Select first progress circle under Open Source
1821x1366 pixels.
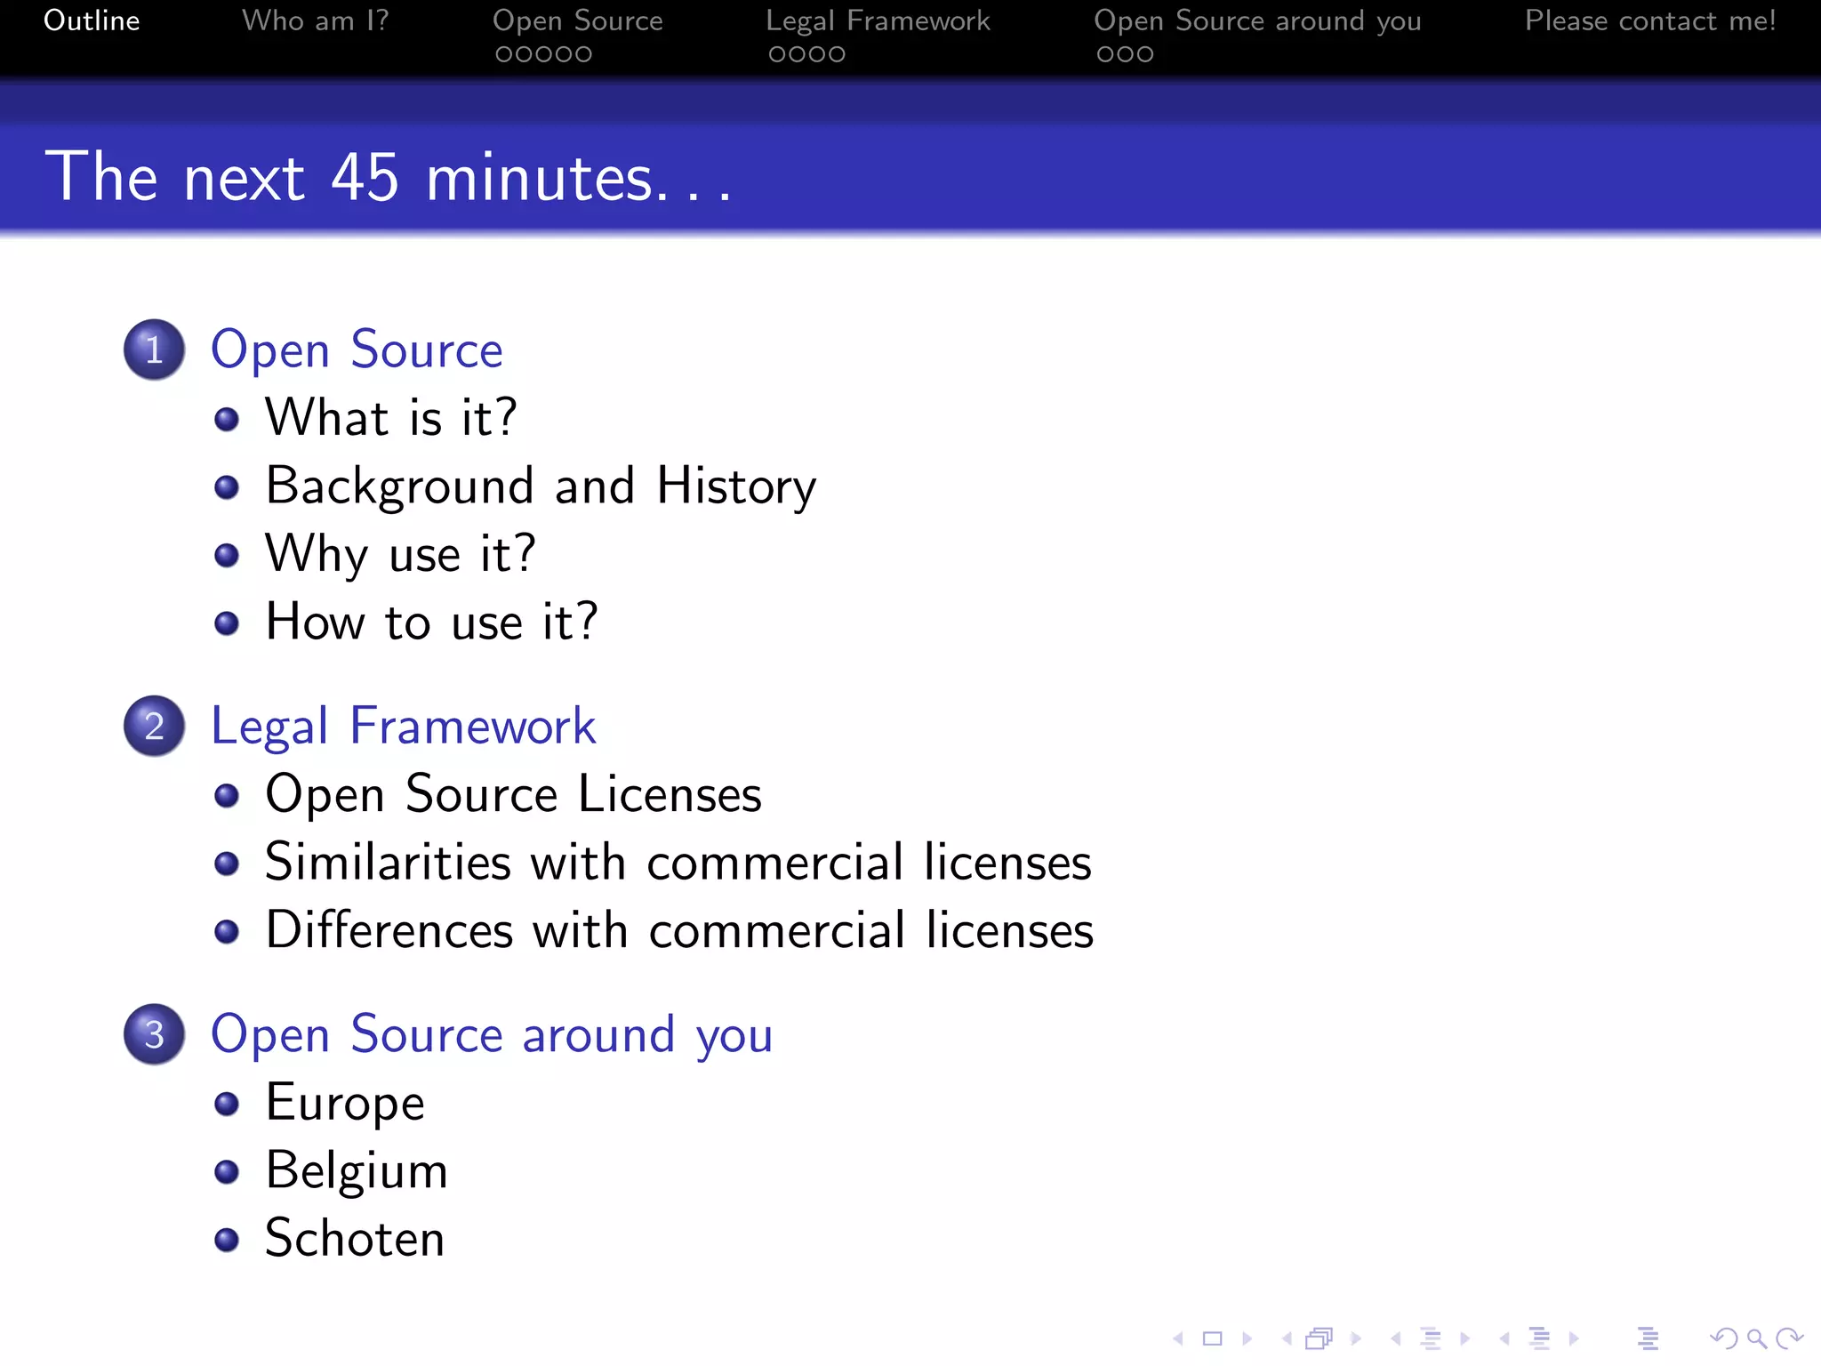point(504,54)
